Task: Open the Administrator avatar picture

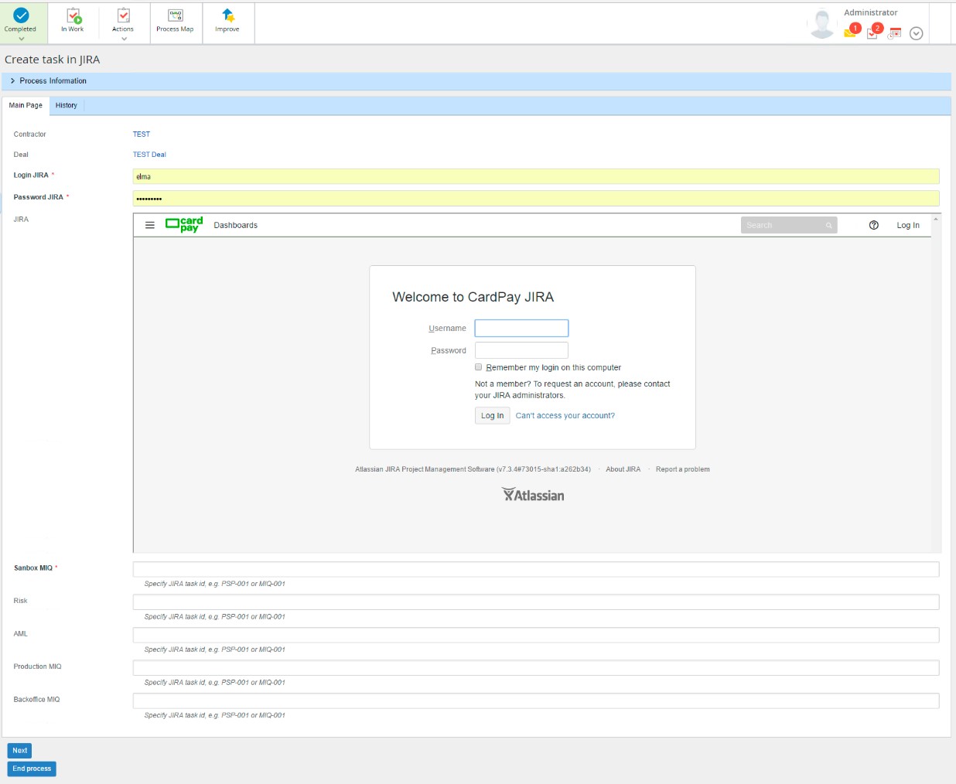Action: click(x=822, y=23)
